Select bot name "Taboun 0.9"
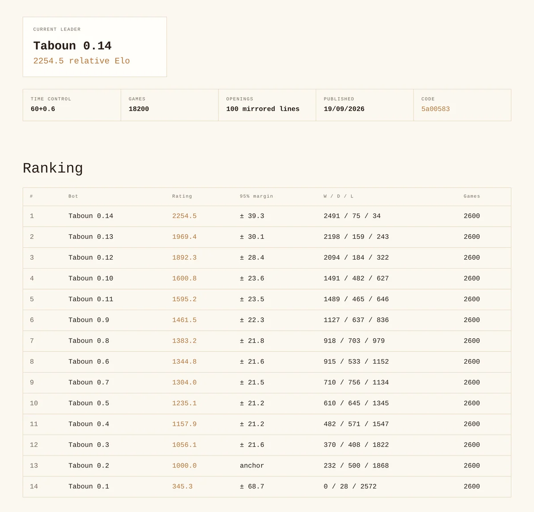 click(89, 320)
